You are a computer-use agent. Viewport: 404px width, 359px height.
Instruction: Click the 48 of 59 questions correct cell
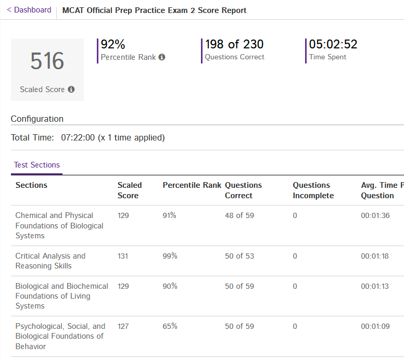pyautogui.click(x=239, y=215)
